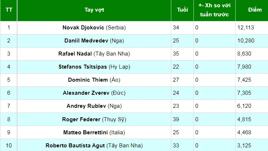Viewport: 268px width, 151px height.
Task: Click rank number 10 cell
Action: point(9,146)
